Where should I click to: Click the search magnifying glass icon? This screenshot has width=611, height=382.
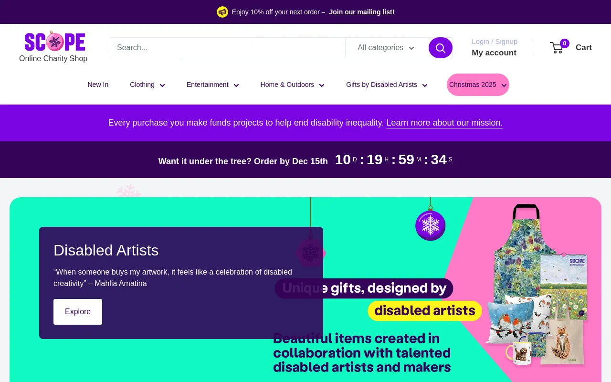click(440, 48)
